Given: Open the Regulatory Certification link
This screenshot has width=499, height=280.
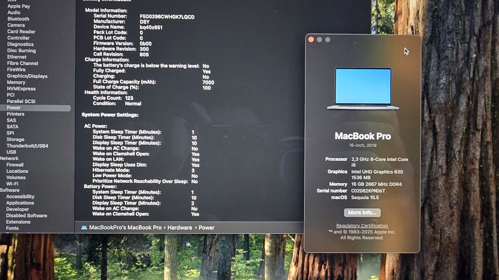Looking at the screenshot, I should click(362, 225).
